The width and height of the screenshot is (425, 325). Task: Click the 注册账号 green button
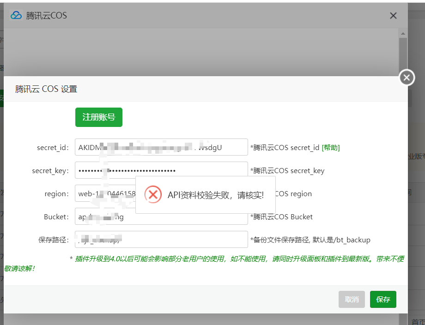[99, 117]
